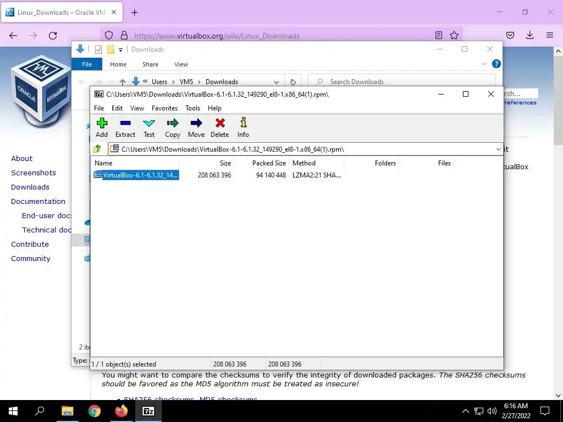563x422 pixels.
Task: Open Home tab in Explorer ribbon
Action: 118,64
